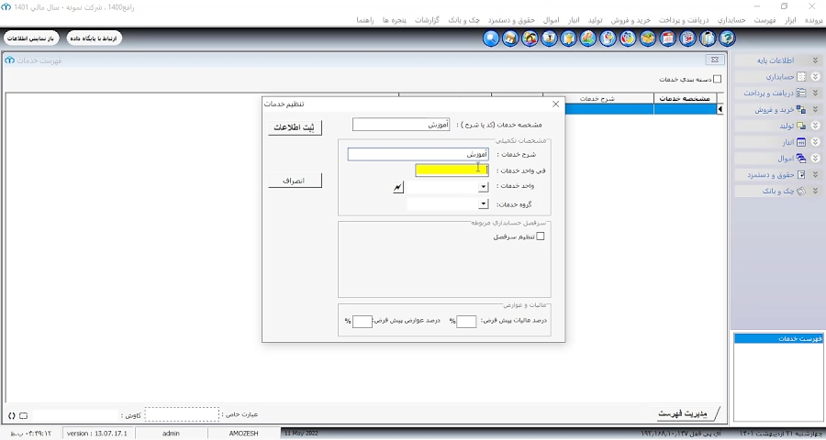
Task: Click the refresh icon near کاوش field
Action: pos(12,415)
